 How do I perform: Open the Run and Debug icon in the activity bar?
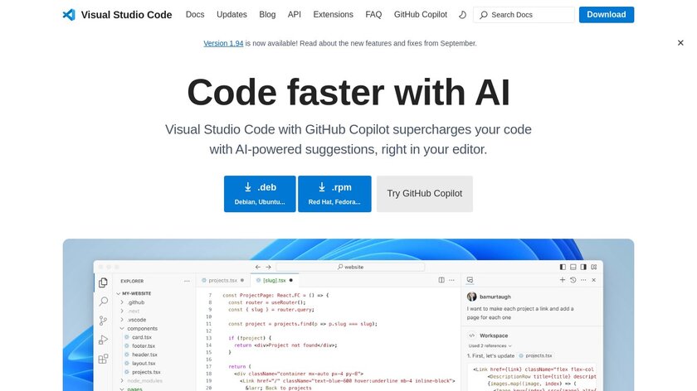[103, 340]
